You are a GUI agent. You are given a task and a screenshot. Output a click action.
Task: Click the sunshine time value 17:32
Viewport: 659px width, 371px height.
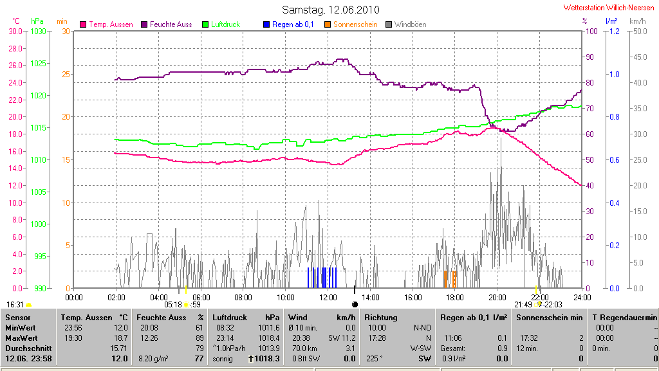point(529,338)
